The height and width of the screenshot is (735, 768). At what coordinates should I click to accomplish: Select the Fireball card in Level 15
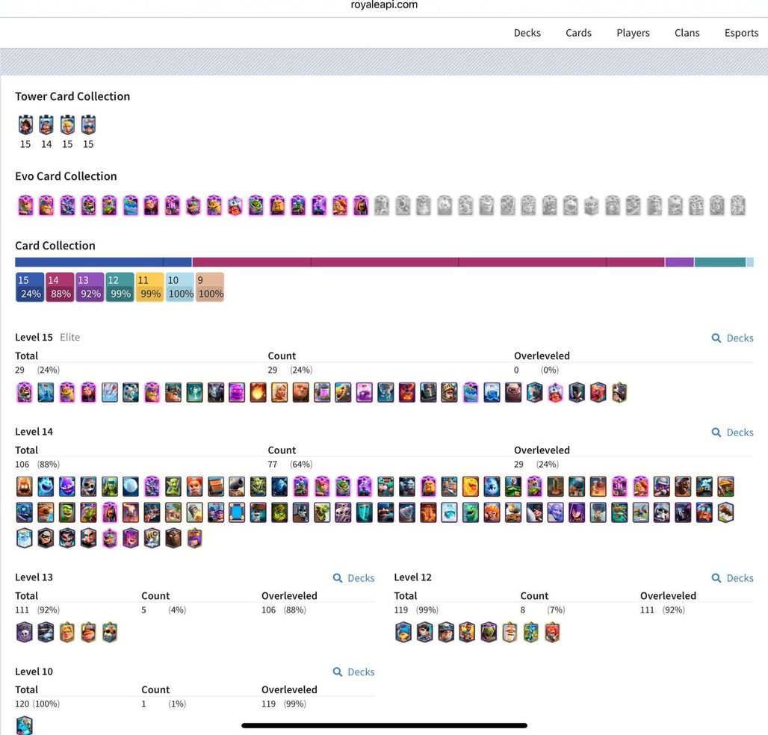[x=258, y=393]
